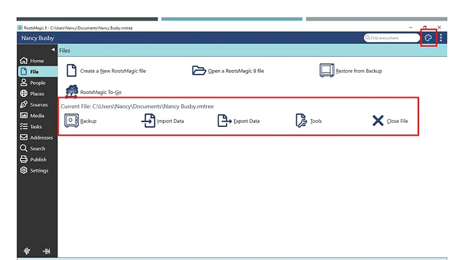Click the RootsMagic app icon in title bar
The width and height of the screenshot is (464, 260).
pyautogui.click(x=20, y=28)
